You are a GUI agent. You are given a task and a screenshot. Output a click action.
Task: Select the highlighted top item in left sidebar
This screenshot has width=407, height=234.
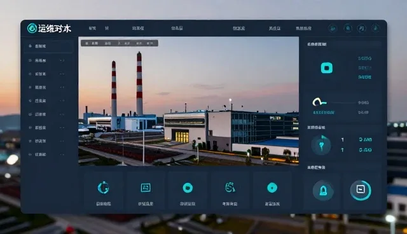point(48,46)
